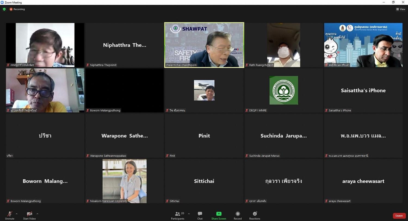
Task: Open the Chat panel
Action: click(200, 216)
